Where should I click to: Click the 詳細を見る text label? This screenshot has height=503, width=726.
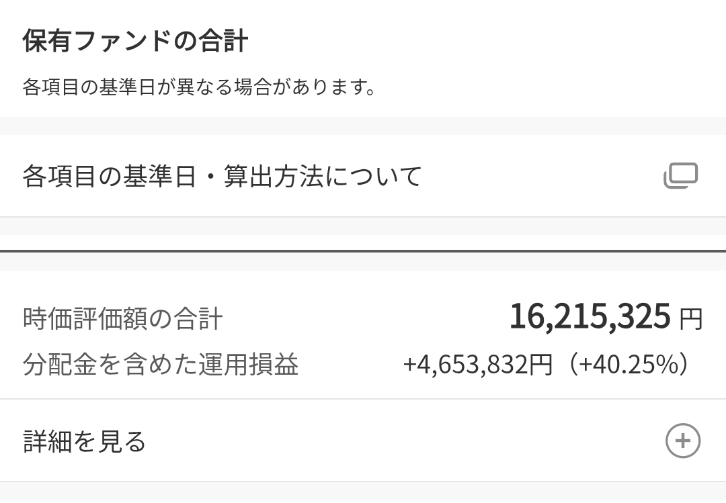coord(84,441)
